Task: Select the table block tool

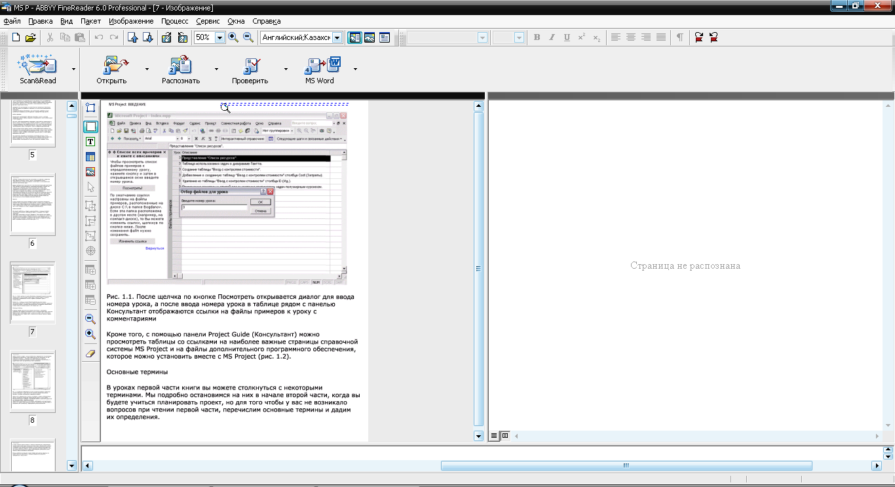Action: tap(90, 157)
